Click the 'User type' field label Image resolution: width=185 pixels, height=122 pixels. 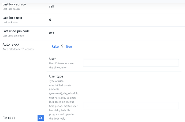point(56,76)
